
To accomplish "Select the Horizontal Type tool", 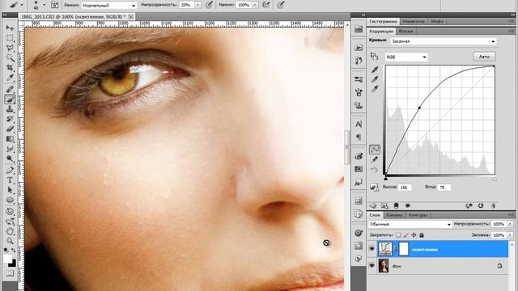I will tap(10, 180).
